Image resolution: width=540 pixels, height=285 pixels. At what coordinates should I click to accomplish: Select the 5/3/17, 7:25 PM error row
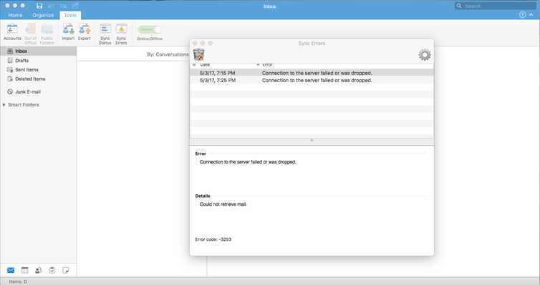coord(312,80)
